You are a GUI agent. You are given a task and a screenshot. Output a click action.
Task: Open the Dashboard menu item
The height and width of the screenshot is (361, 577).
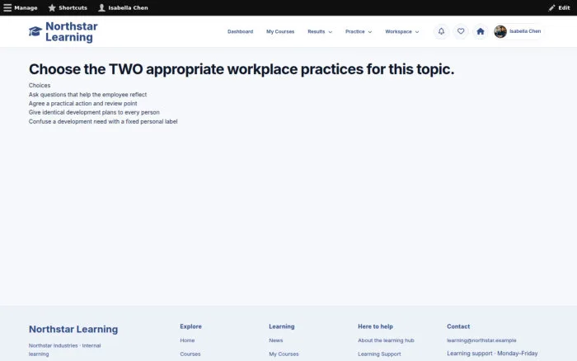(x=241, y=31)
